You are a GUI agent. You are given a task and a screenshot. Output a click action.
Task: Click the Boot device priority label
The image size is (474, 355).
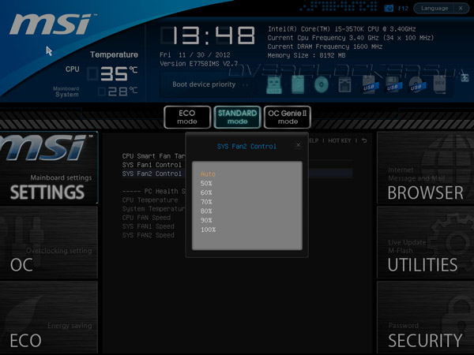(204, 84)
